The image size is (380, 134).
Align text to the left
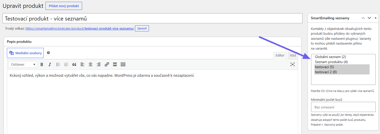tap(82, 65)
